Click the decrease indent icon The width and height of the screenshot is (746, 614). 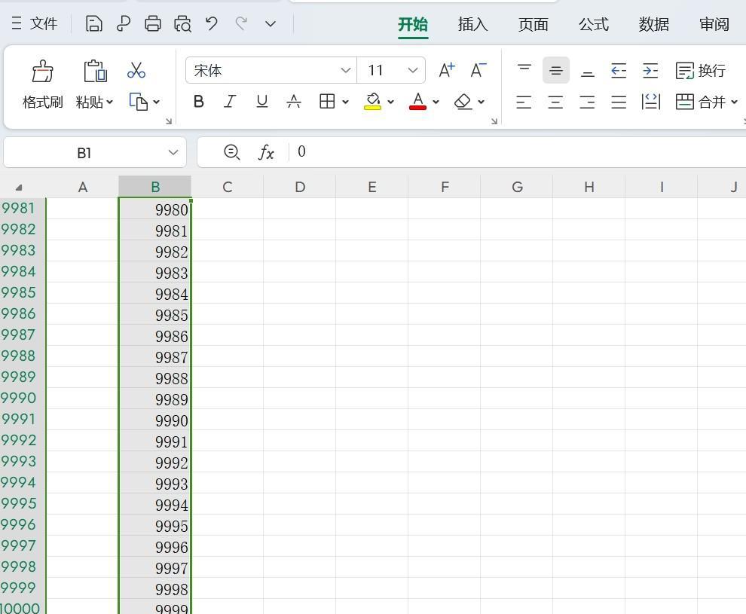pos(619,70)
